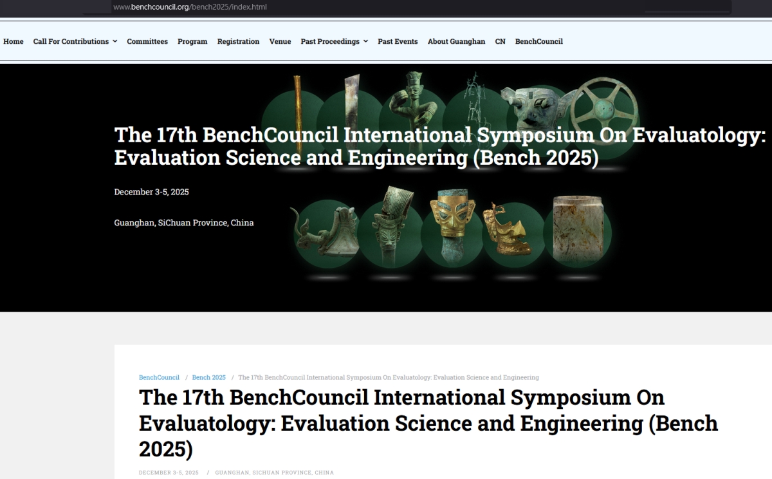The image size is (772, 479).
Task: Click the jade cong cylinder artifact
Action: pyautogui.click(x=578, y=230)
